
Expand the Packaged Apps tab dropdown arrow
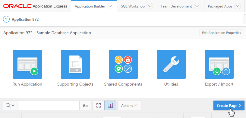coord(238,6)
